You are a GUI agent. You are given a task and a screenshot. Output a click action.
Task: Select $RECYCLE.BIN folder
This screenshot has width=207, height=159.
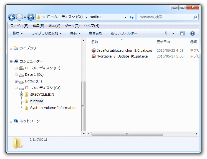[x=42, y=95]
